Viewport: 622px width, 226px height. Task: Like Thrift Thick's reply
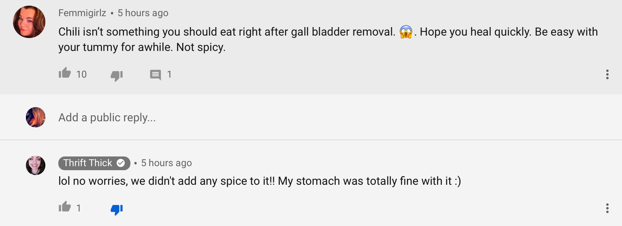coord(65,207)
